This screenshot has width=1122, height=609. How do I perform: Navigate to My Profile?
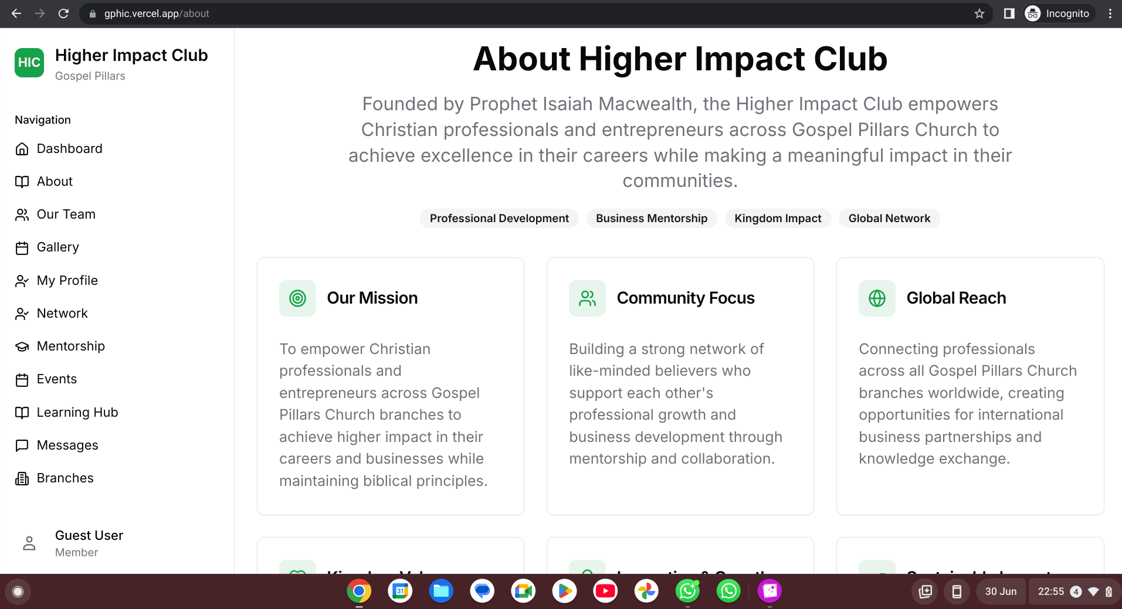point(117,281)
